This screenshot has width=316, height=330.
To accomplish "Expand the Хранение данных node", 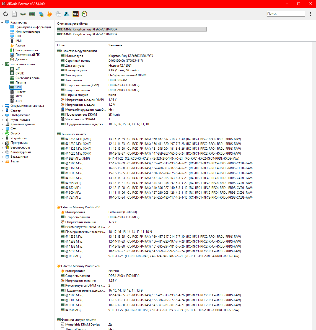I will pos(2,124).
